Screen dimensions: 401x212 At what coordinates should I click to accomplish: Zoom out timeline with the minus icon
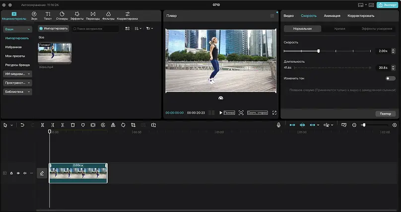pos(354,125)
